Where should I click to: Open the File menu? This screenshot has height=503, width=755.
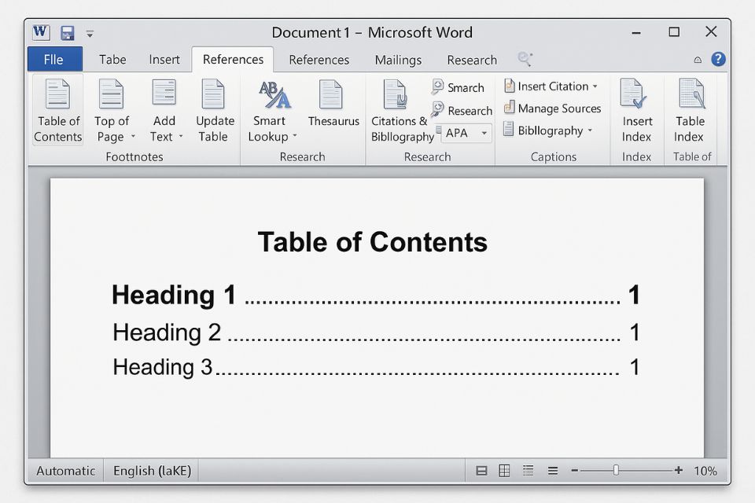click(54, 59)
